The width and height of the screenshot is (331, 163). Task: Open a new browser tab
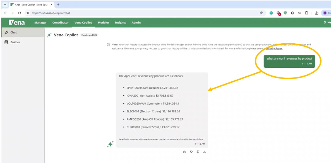tap(58, 4)
